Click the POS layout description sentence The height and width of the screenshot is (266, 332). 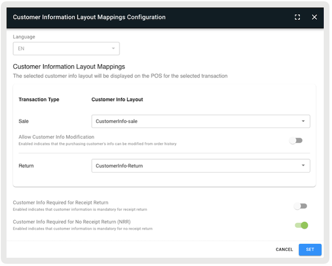tap(120, 76)
